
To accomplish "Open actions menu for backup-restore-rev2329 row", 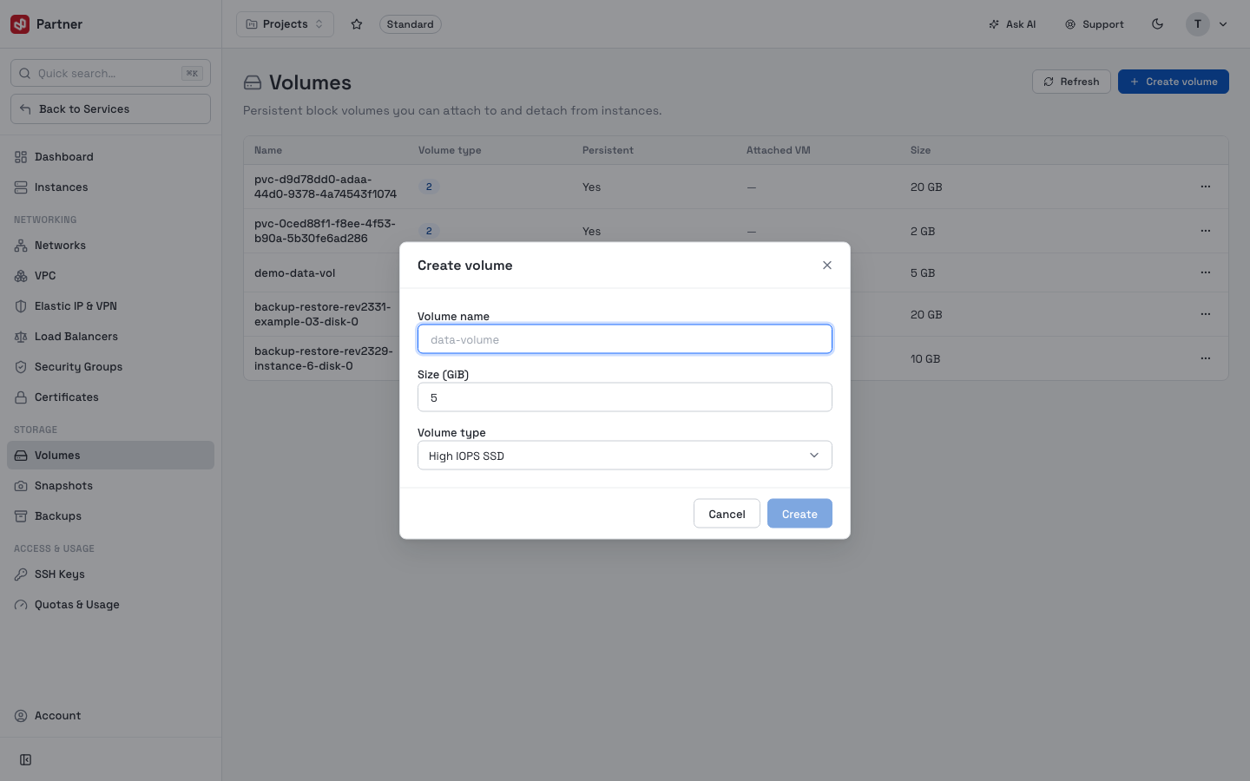I will tap(1205, 358).
